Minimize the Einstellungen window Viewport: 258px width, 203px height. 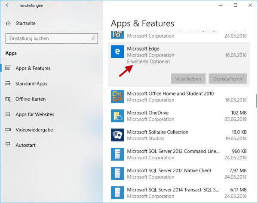coord(221,5)
